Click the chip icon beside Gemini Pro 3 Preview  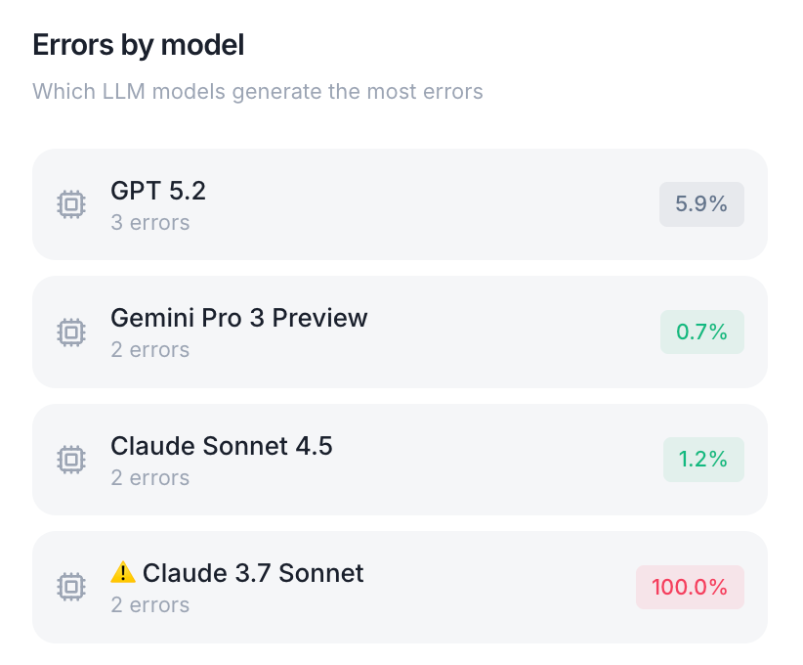(70, 332)
